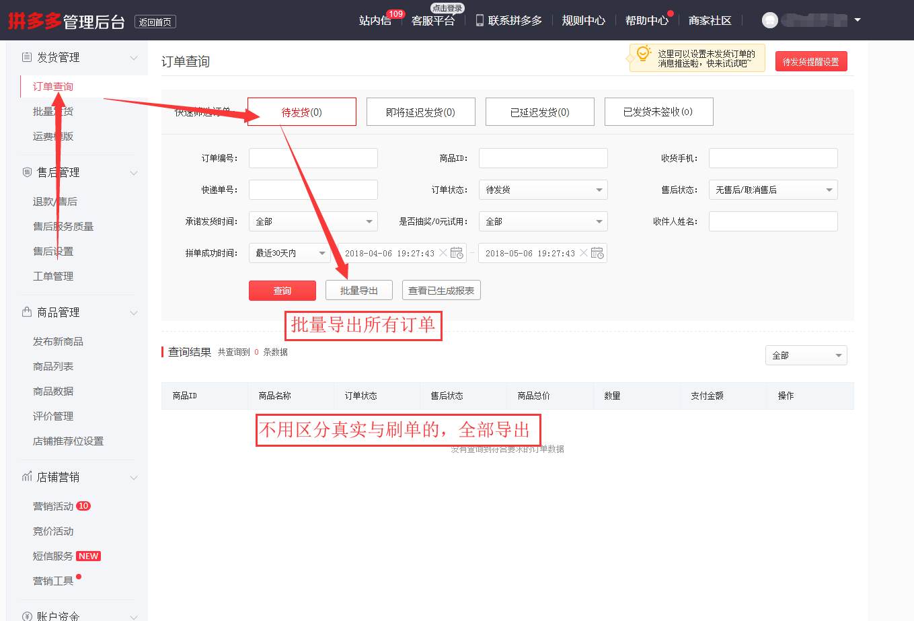914x621 pixels.
Task: Select the 已延迟发货(0) quick filter
Action: pyautogui.click(x=540, y=112)
